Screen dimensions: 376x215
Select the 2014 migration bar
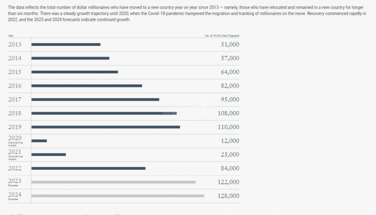coord(70,58)
